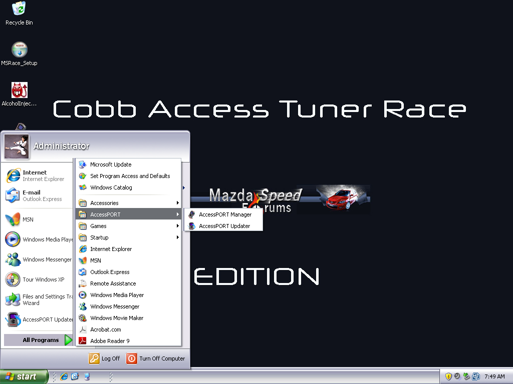
Task: Launch Windows Movie Maker
Action: 129,318
